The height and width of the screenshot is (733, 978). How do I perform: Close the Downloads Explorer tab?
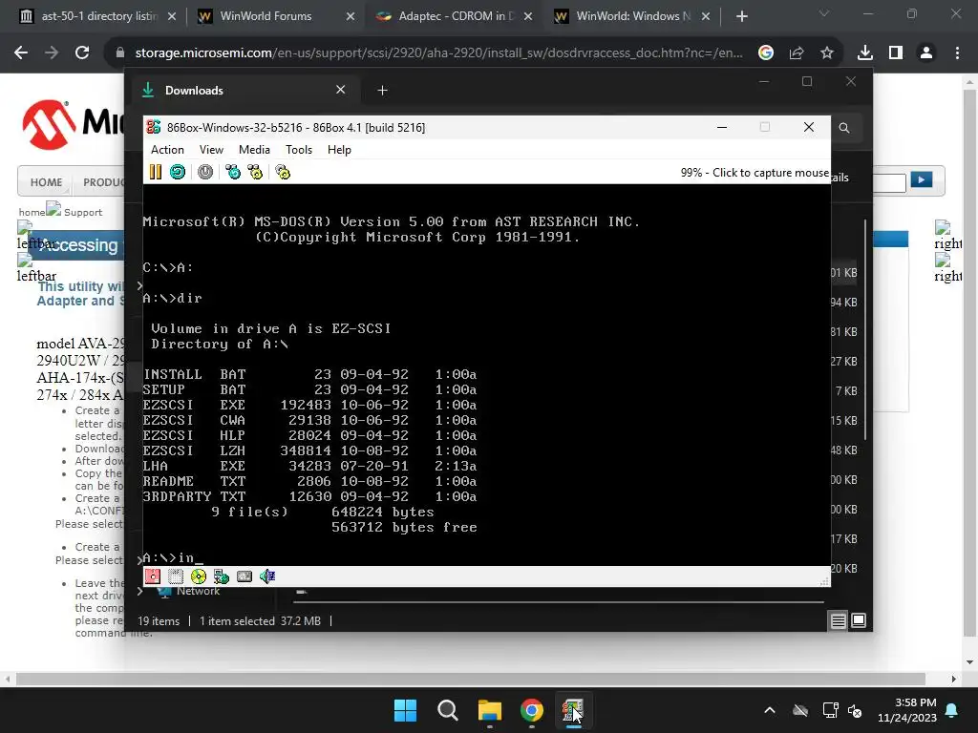341,90
